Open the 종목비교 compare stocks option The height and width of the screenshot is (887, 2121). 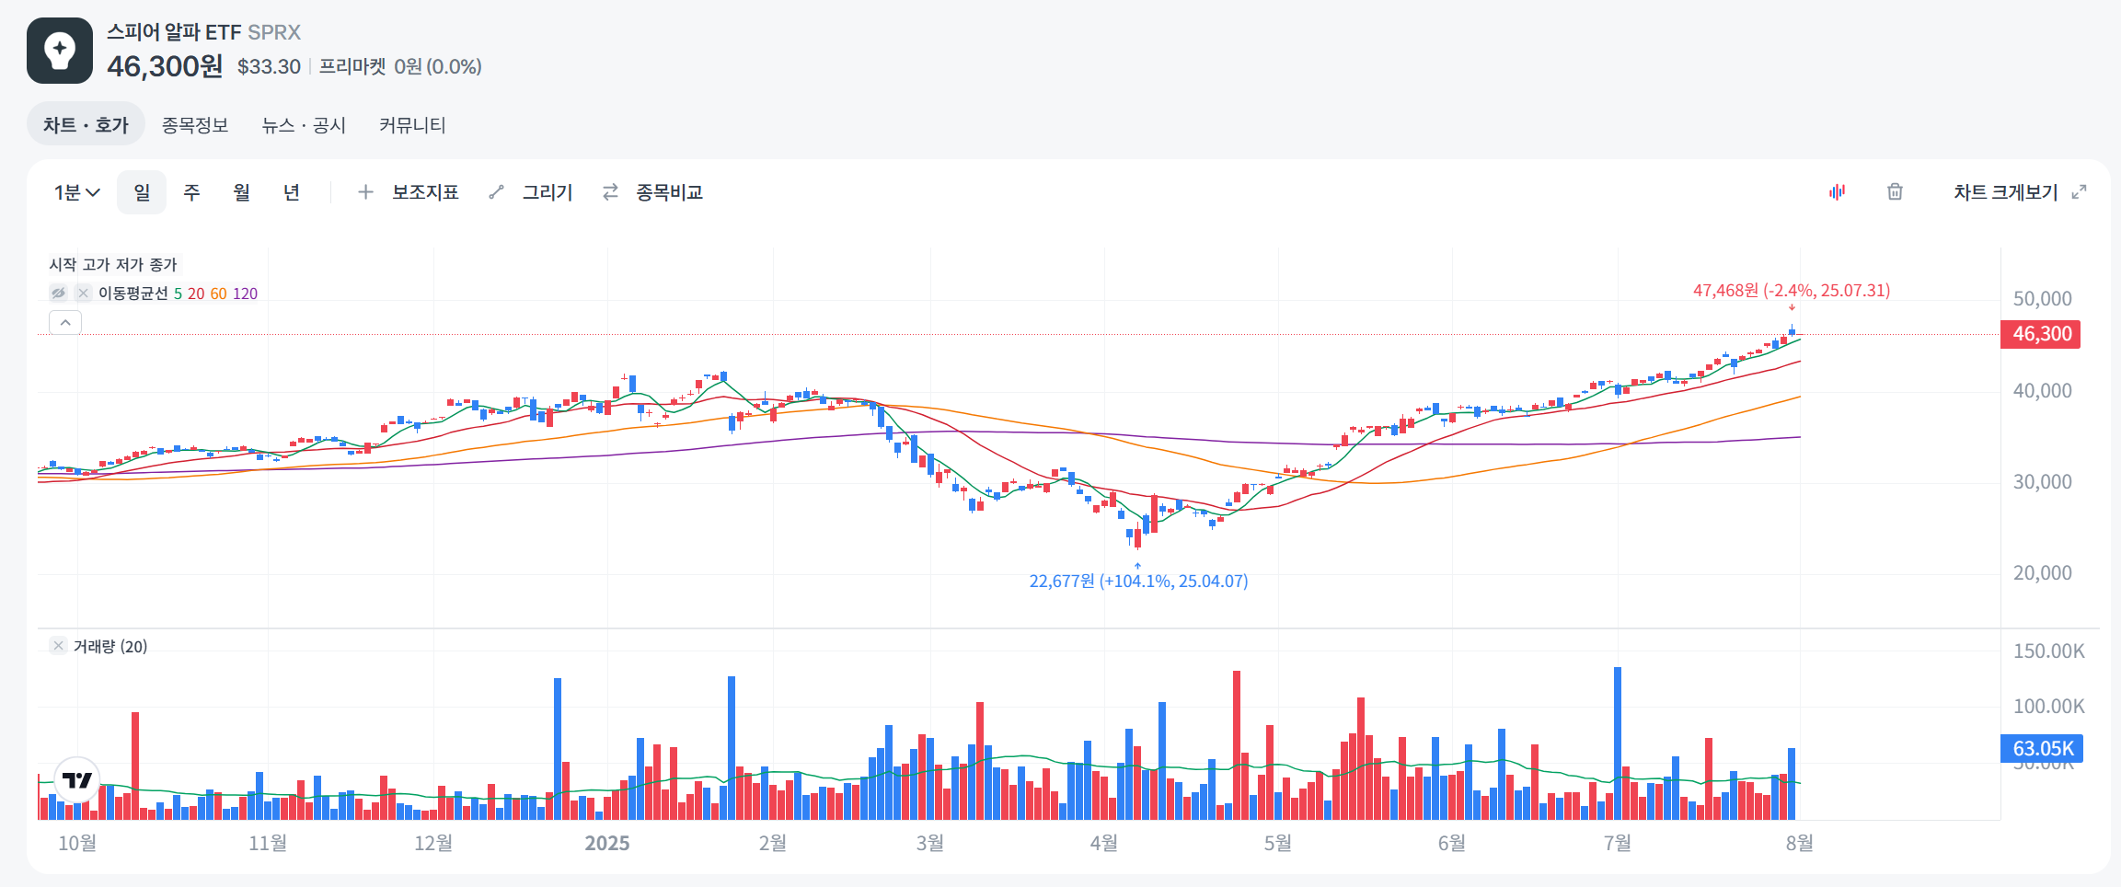669,192
